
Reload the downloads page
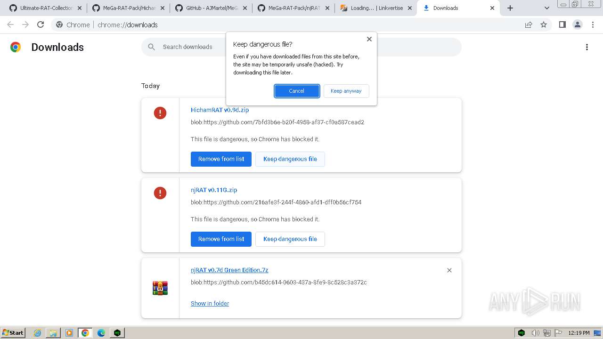(41, 25)
